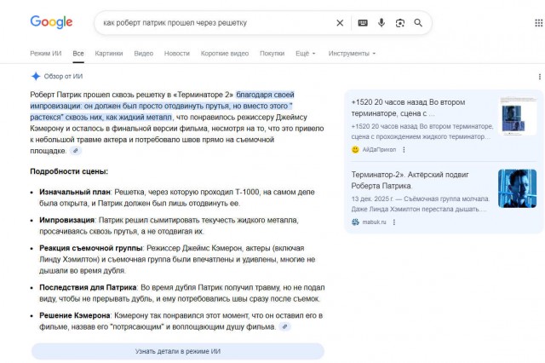Open АйДаПрикол source name link
Screen dimensions: 545x363
pyautogui.click(x=379, y=149)
